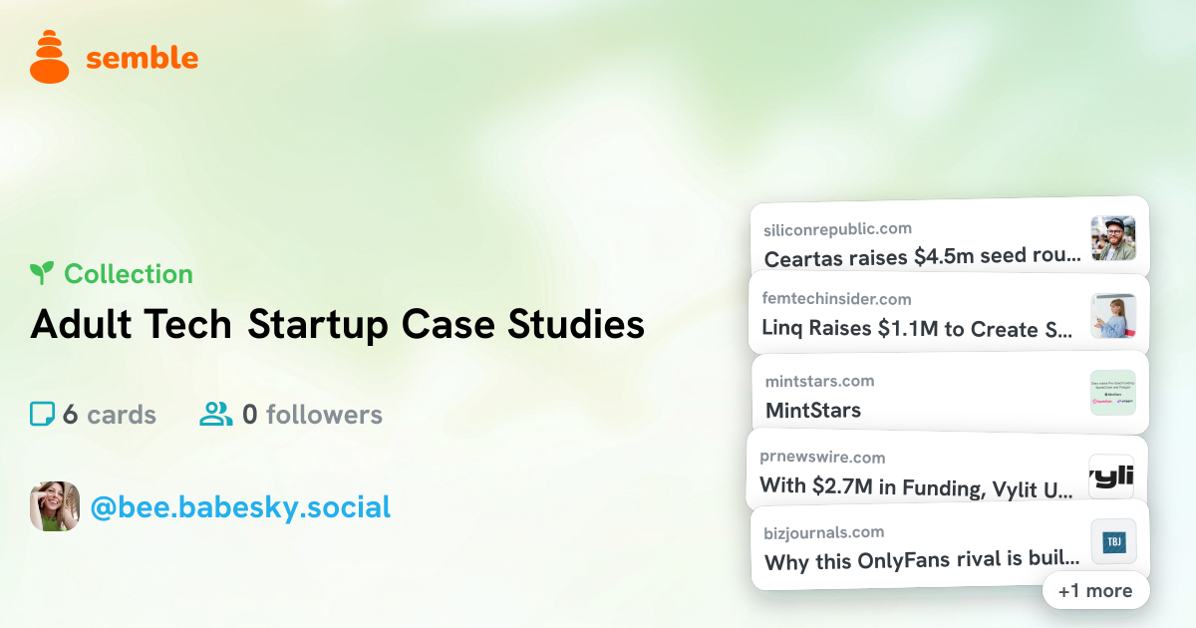Screen dimensions: 1196x628
Task: Expand the +1 more cards pill
Action: [x=1095, y=590]
